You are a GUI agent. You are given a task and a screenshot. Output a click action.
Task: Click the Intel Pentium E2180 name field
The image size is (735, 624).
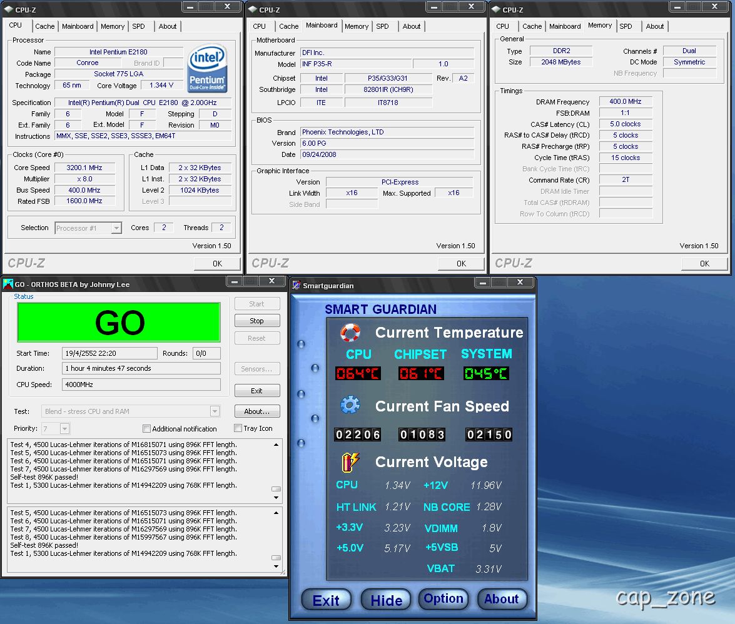[119, 52]
